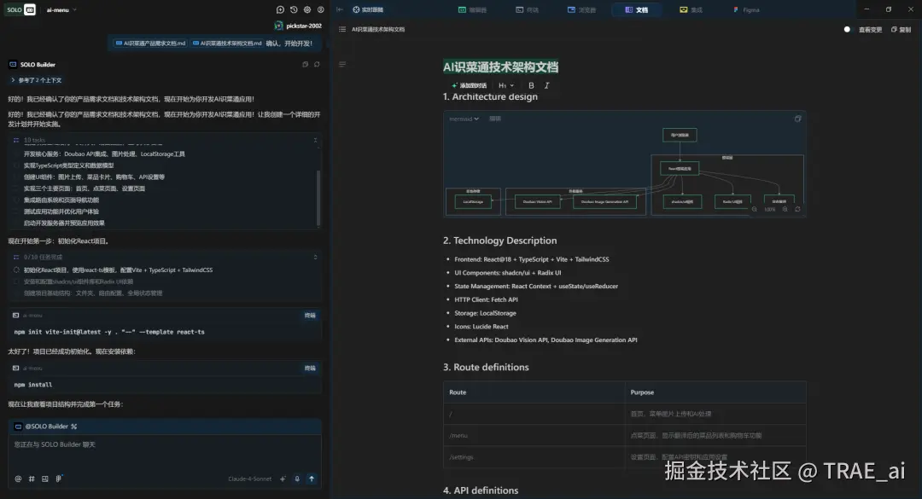Open the mermaid language dropdown
Image resolution: width=922 pixels, height=499 pixels.
[464, 119]
